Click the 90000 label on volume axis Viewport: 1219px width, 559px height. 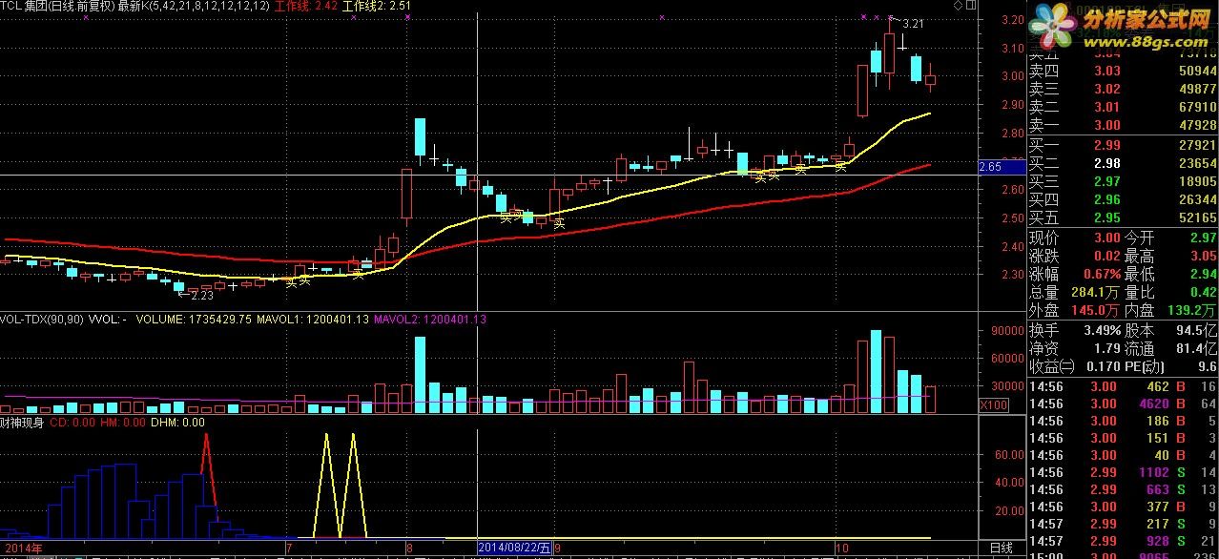coord(1006,331)
